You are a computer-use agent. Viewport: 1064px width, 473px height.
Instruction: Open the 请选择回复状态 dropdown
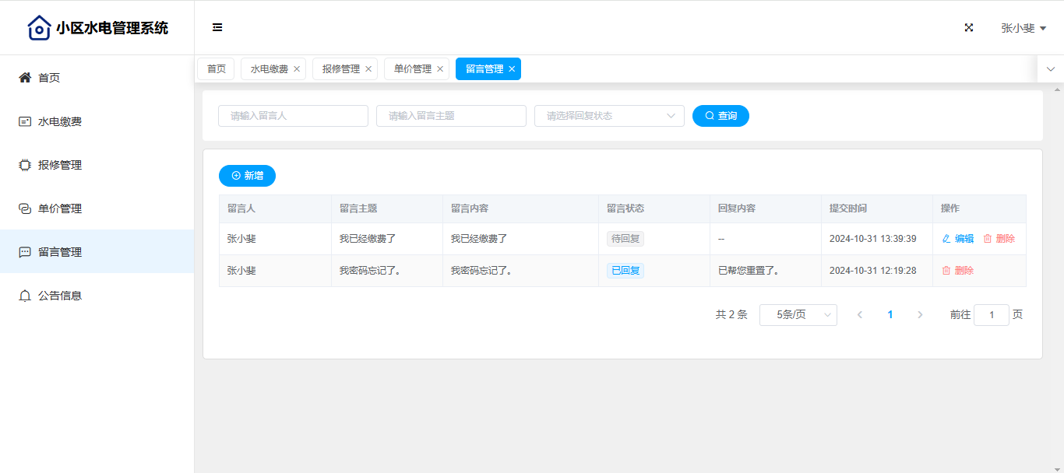[609, 116]
